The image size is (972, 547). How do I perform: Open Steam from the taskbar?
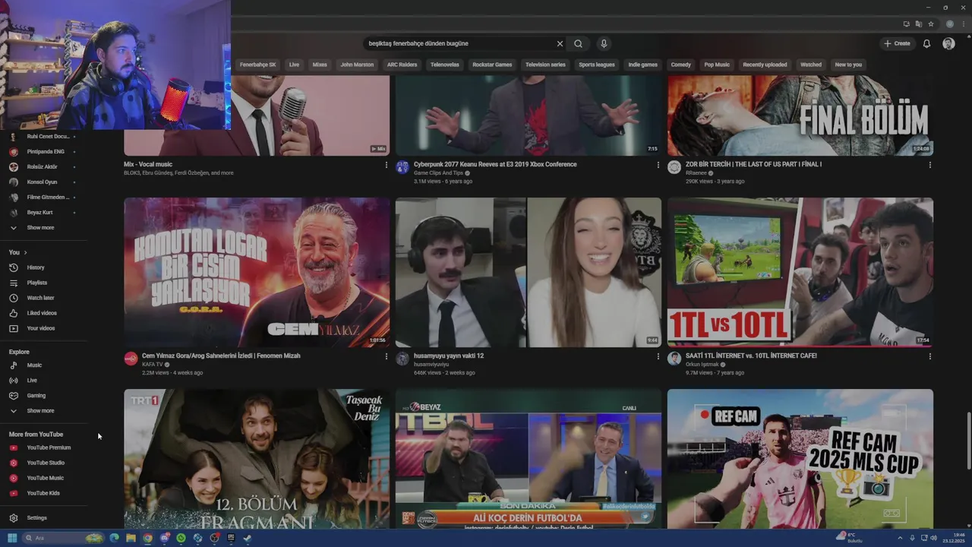point(248,538)
